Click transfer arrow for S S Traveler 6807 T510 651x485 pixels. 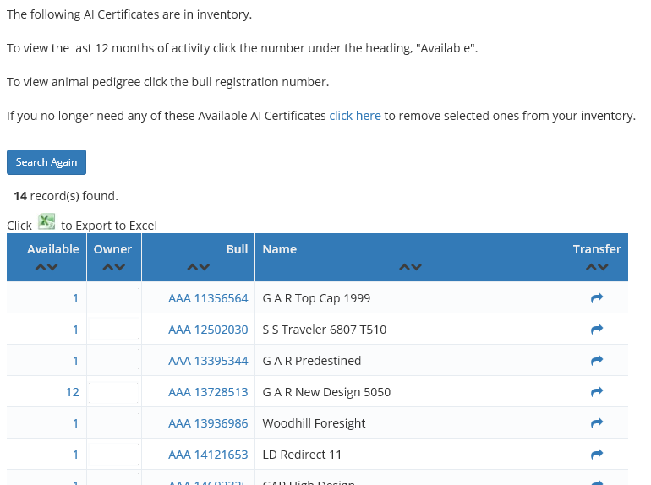click(597, 330)
